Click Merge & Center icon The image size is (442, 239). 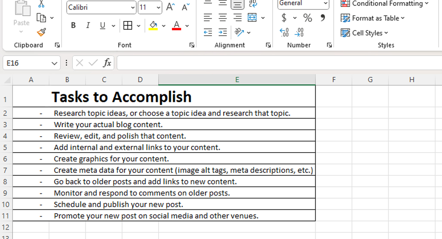tap(252, 18)
